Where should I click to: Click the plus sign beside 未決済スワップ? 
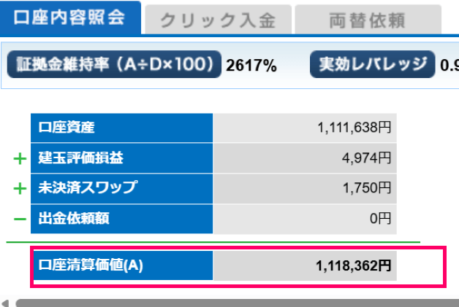click(19, 188)
